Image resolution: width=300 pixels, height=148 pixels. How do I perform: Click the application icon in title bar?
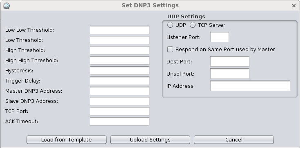7,6
